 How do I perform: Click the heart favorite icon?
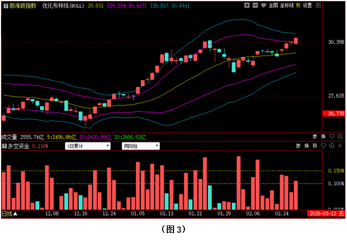[263, 5]
